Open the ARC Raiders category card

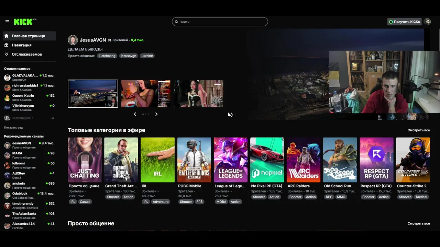tap(304, 160)
